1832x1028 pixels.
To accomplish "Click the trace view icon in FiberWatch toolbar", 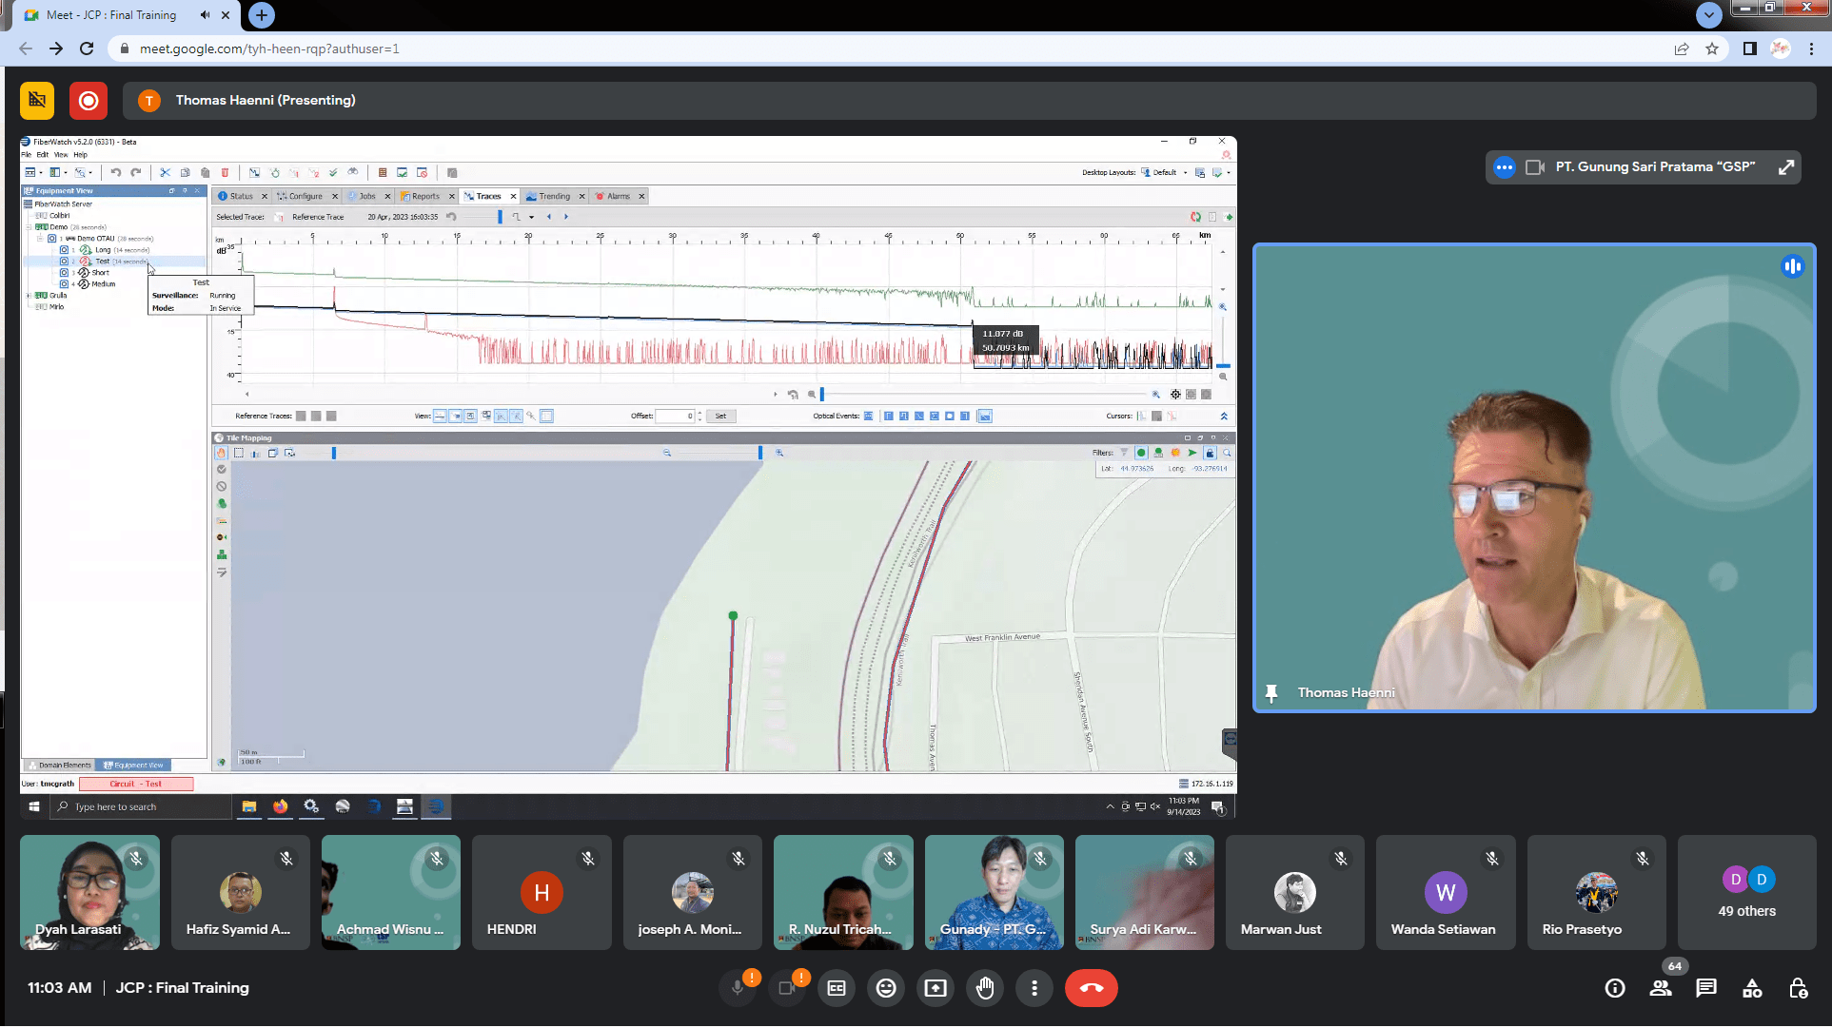I will click(x=254, y=173).
